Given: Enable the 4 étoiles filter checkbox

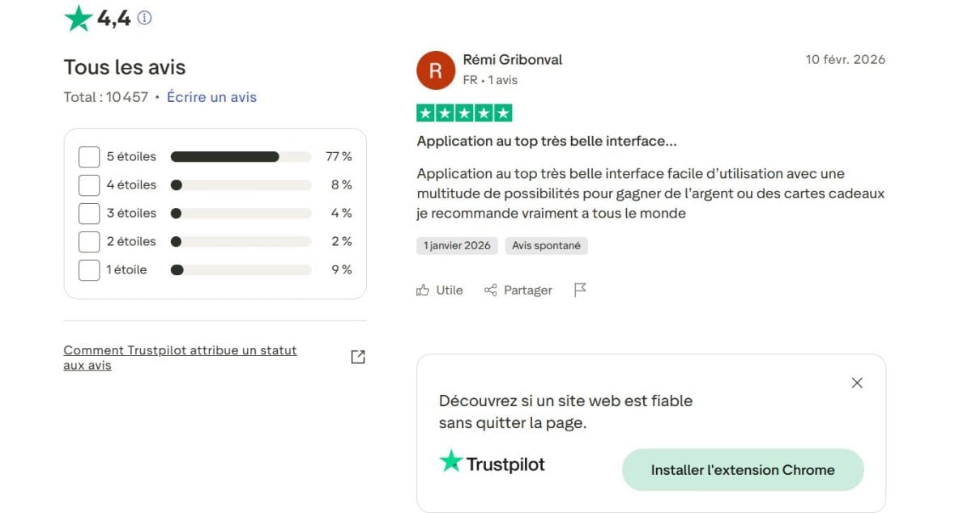Looking at the screenshot, I should (89, 184).
